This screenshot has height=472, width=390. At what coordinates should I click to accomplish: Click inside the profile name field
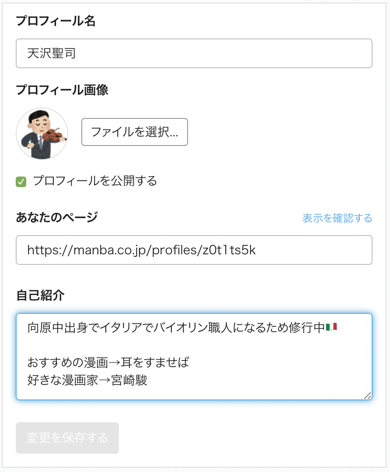(175, 53)
